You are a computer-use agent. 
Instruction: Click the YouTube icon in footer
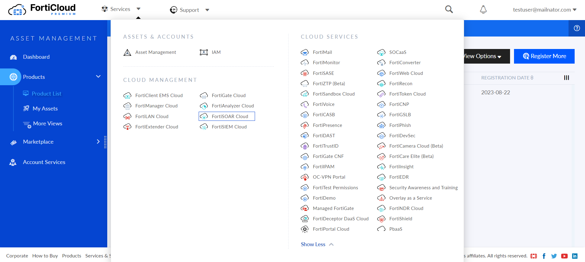pyautogui.click(x=564, y=256)
